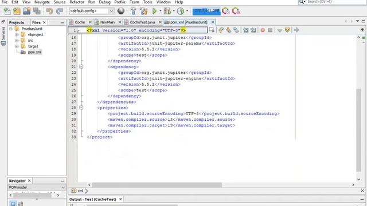Screen dimensions: 367x206
Task: Open the Debug menu
Action: [x=104, y=2]
